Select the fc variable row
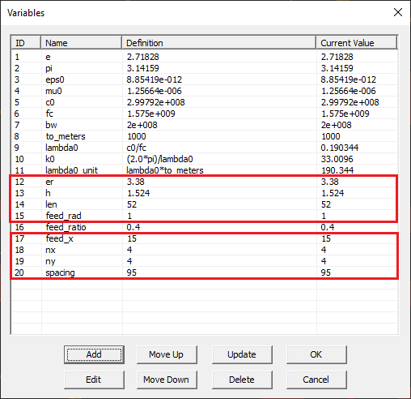This screenshot has height=399, width=411. pyautogui.click(x=204, y=114)
